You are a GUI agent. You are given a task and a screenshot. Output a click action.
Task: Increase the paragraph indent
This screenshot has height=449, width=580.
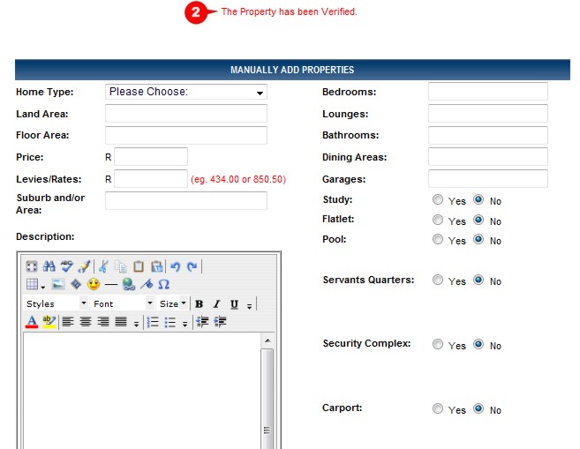pos(220,322)
